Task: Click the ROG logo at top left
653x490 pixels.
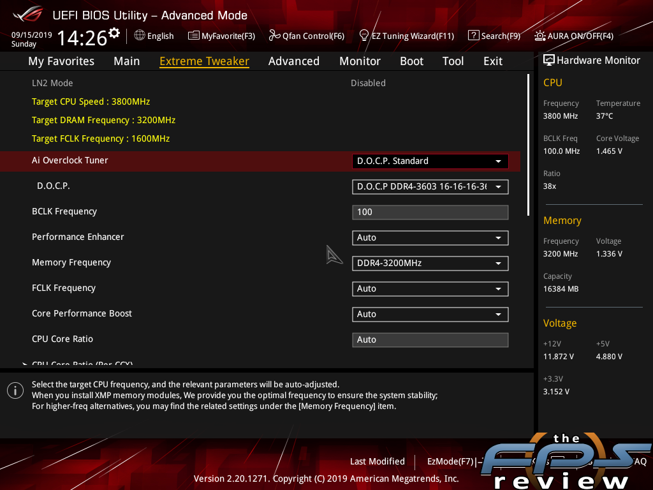Action: (x=27, y=14)
